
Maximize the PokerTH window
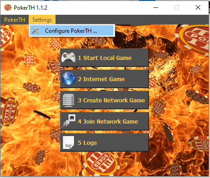point(177,7)
